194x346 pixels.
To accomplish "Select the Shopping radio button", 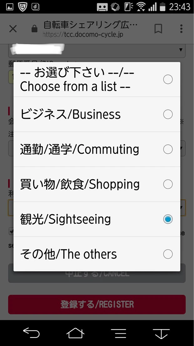I will click(168, 184).
